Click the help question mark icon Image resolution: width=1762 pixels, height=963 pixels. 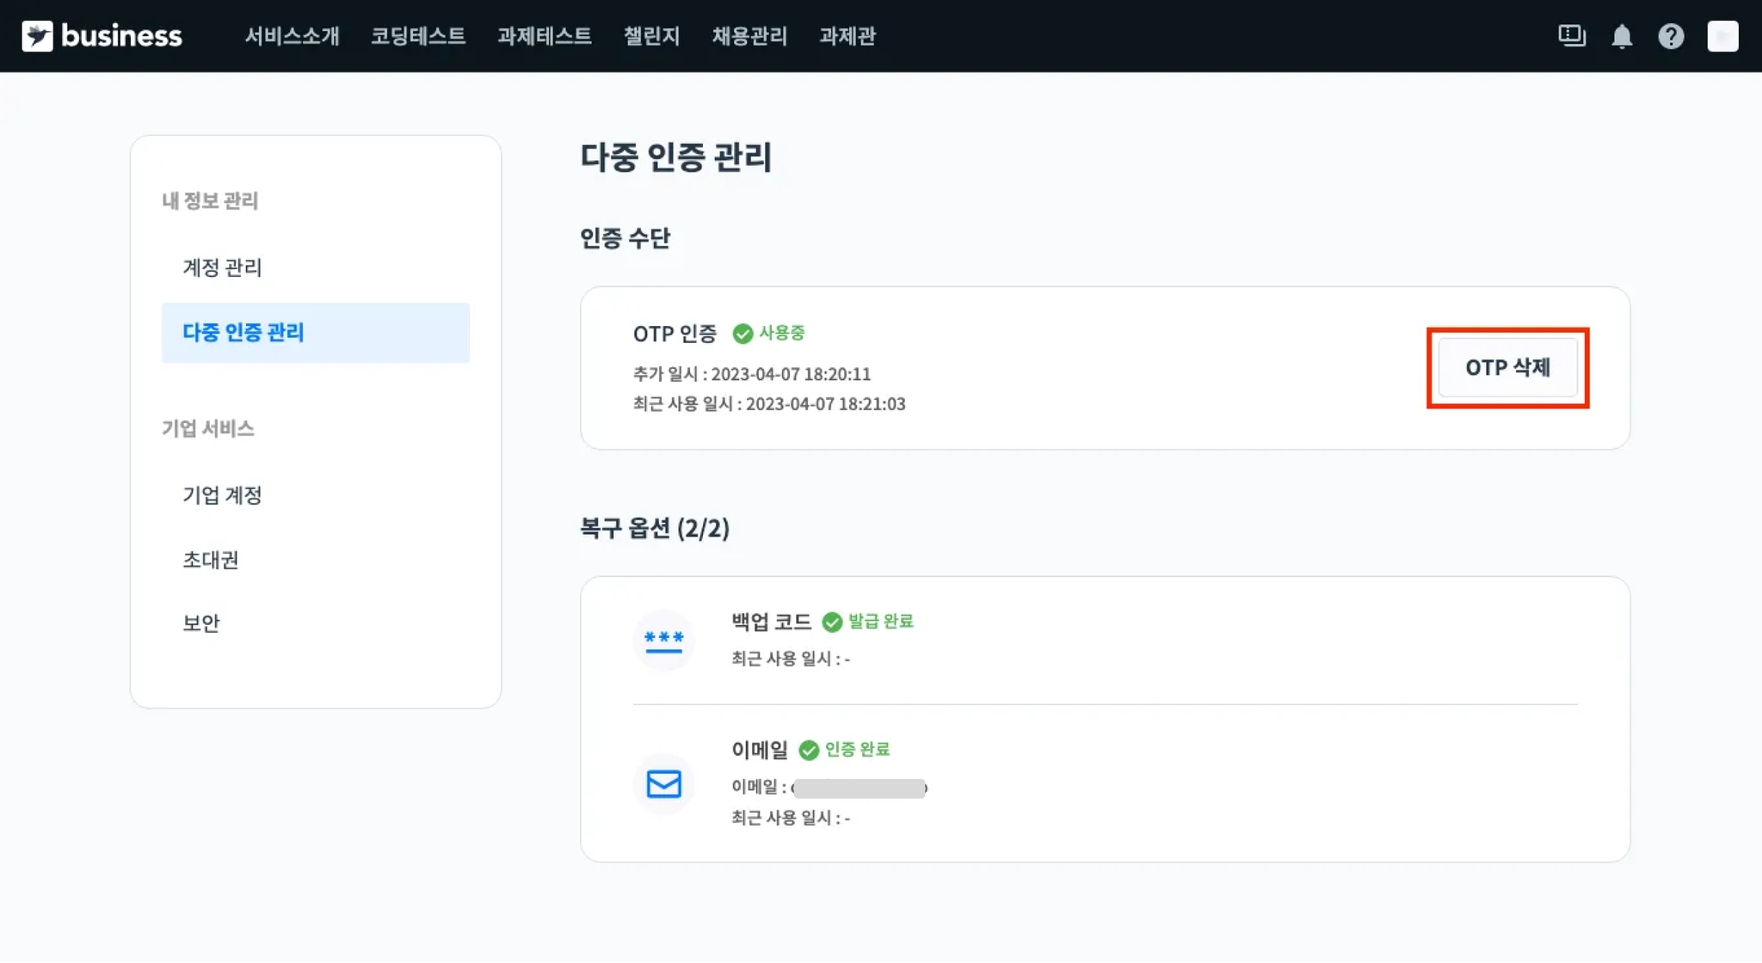(x=1671, y=36)
